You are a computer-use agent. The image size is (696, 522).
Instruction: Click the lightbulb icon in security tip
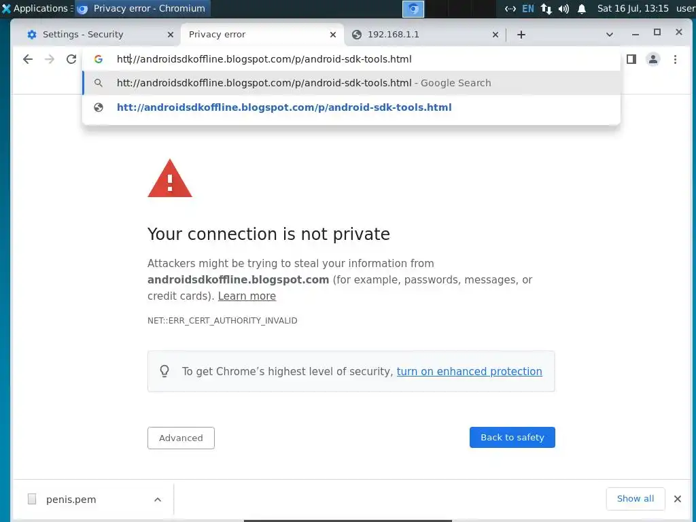[164, 371]
